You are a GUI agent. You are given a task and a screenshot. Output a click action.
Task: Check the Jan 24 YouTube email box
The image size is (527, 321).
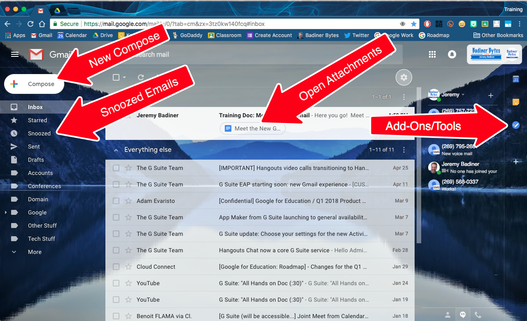(116, 283)
